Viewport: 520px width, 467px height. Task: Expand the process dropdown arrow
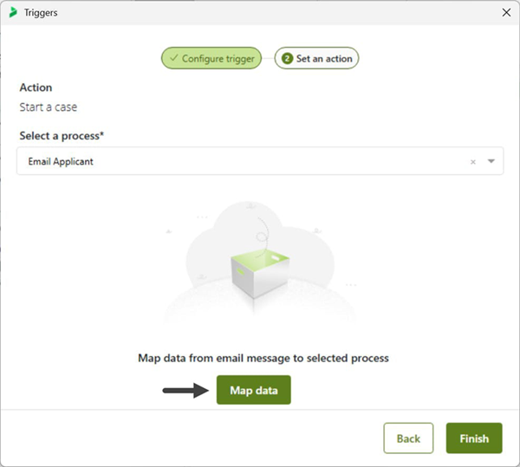coord(491,161)
